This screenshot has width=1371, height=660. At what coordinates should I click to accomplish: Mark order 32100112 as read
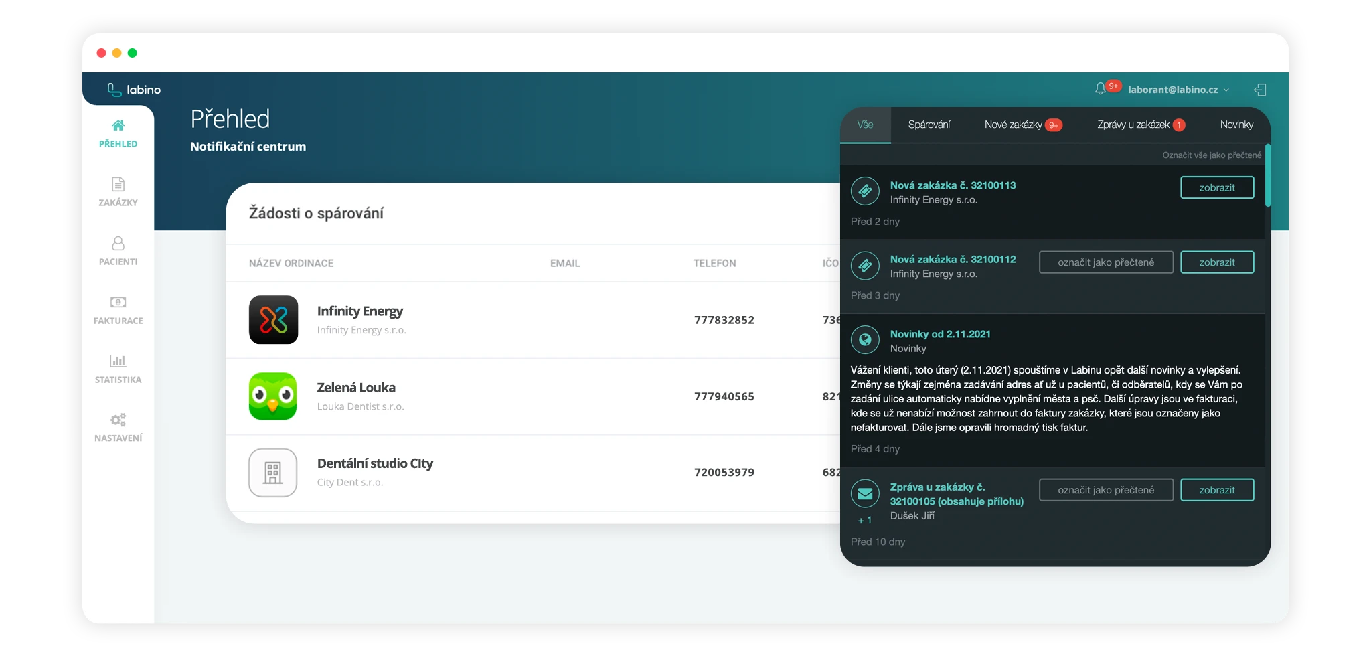[x=1106, y=262]
